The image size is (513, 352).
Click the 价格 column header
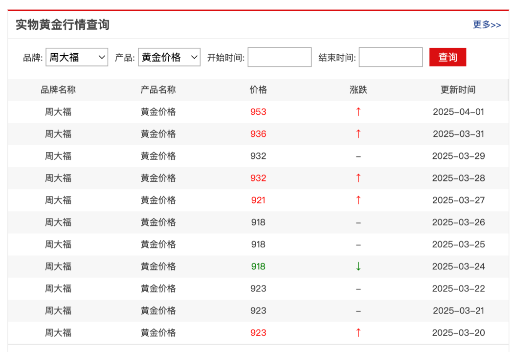[258, 90]
